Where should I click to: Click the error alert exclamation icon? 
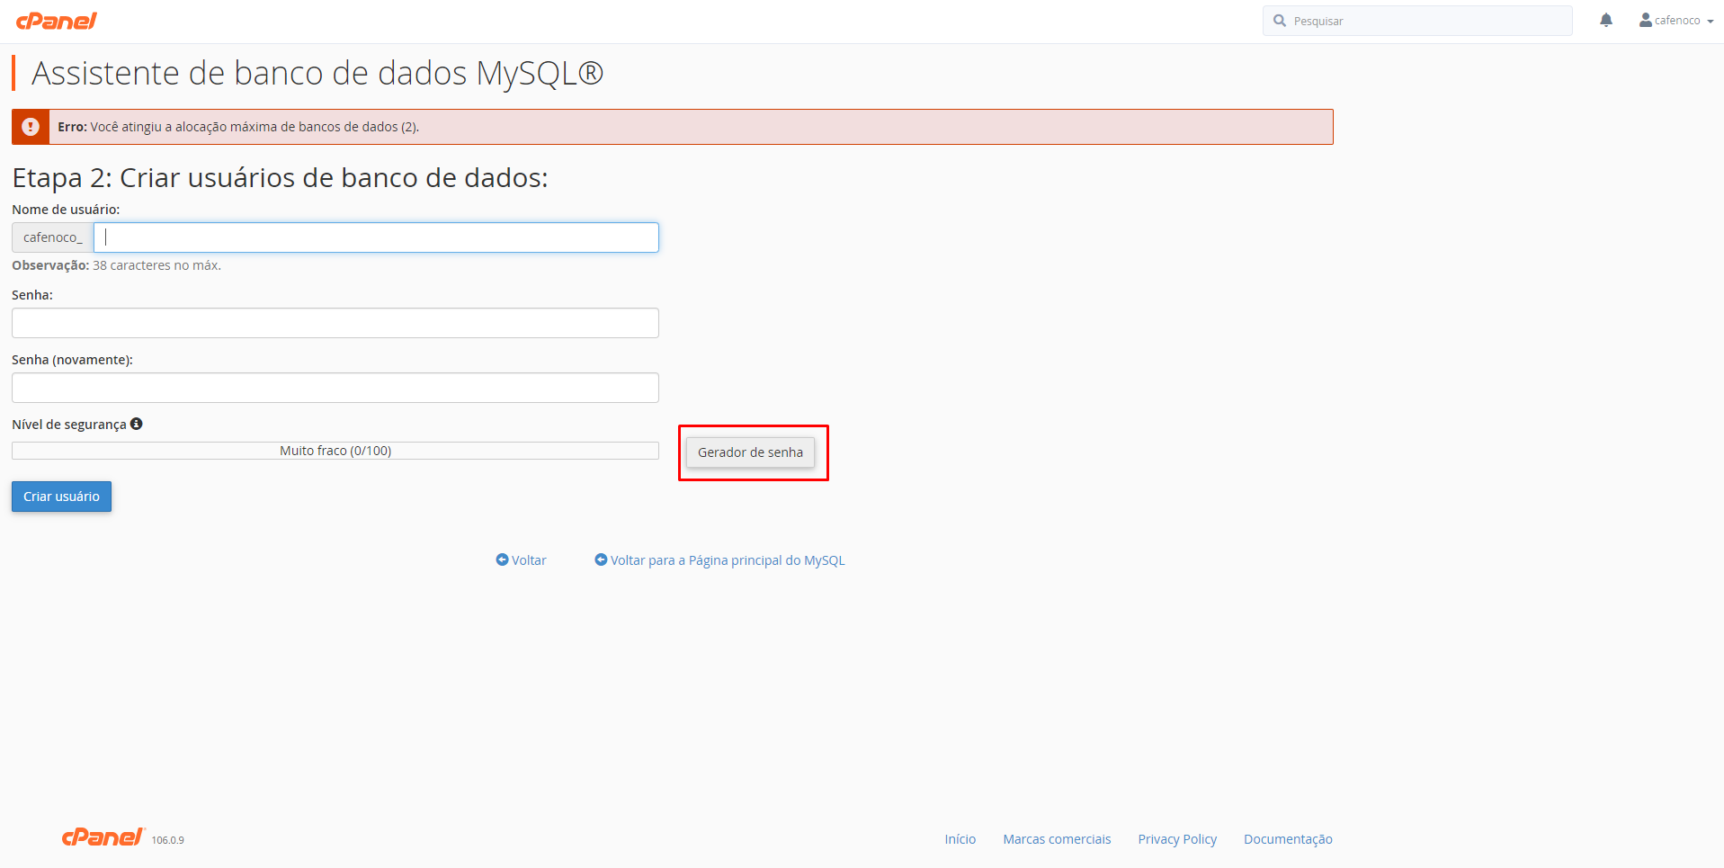pos(31,127)
